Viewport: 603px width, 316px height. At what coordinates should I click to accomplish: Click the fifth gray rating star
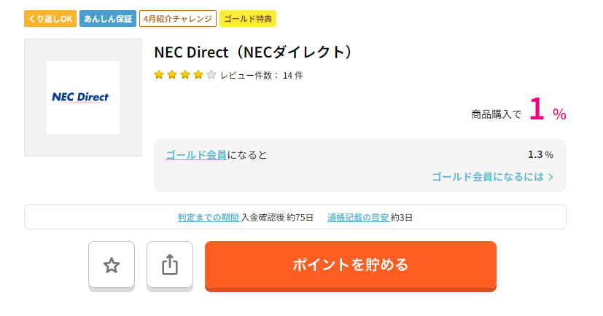coord(211,75)
